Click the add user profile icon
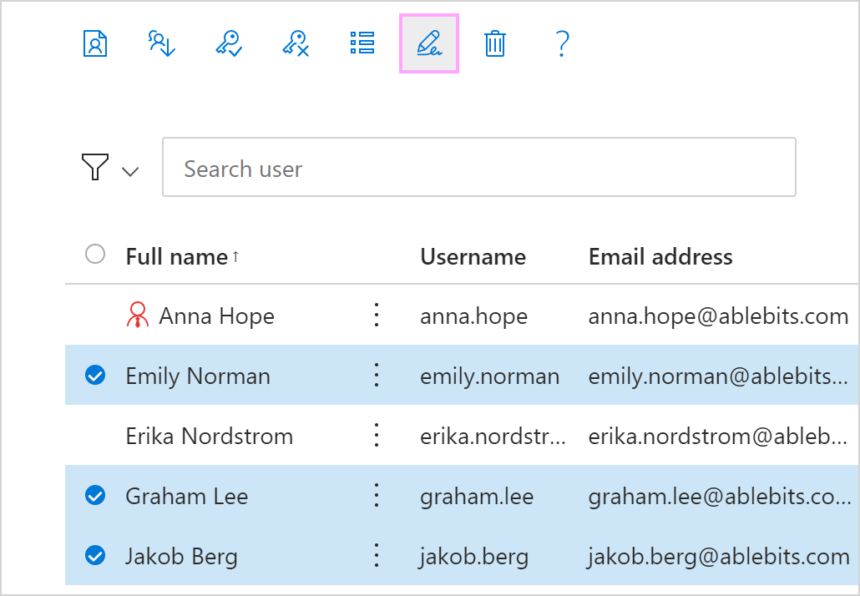This screenshot has height=596, width=860. pos(95,43)
